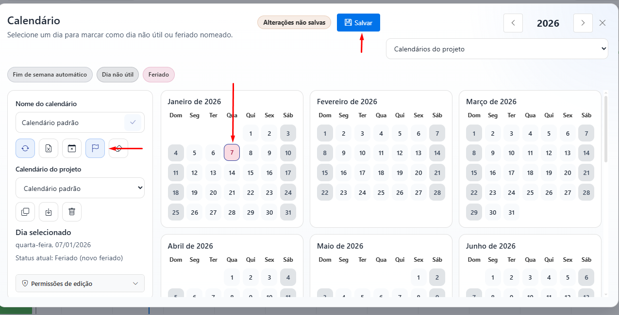Toggle February 16 day cell
The height and width of the screenshot is (315, 619).
pos(343,173)
